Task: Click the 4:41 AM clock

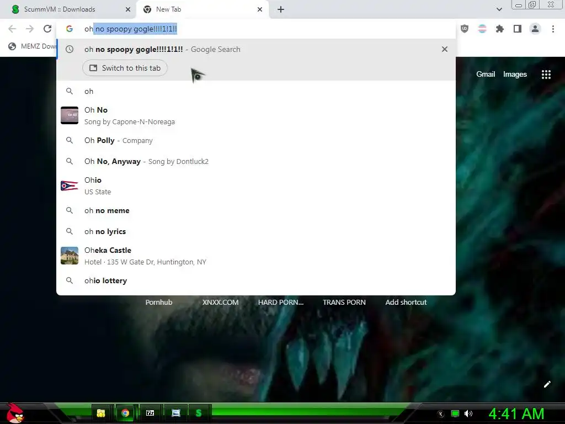Action: tap(516, 414)
